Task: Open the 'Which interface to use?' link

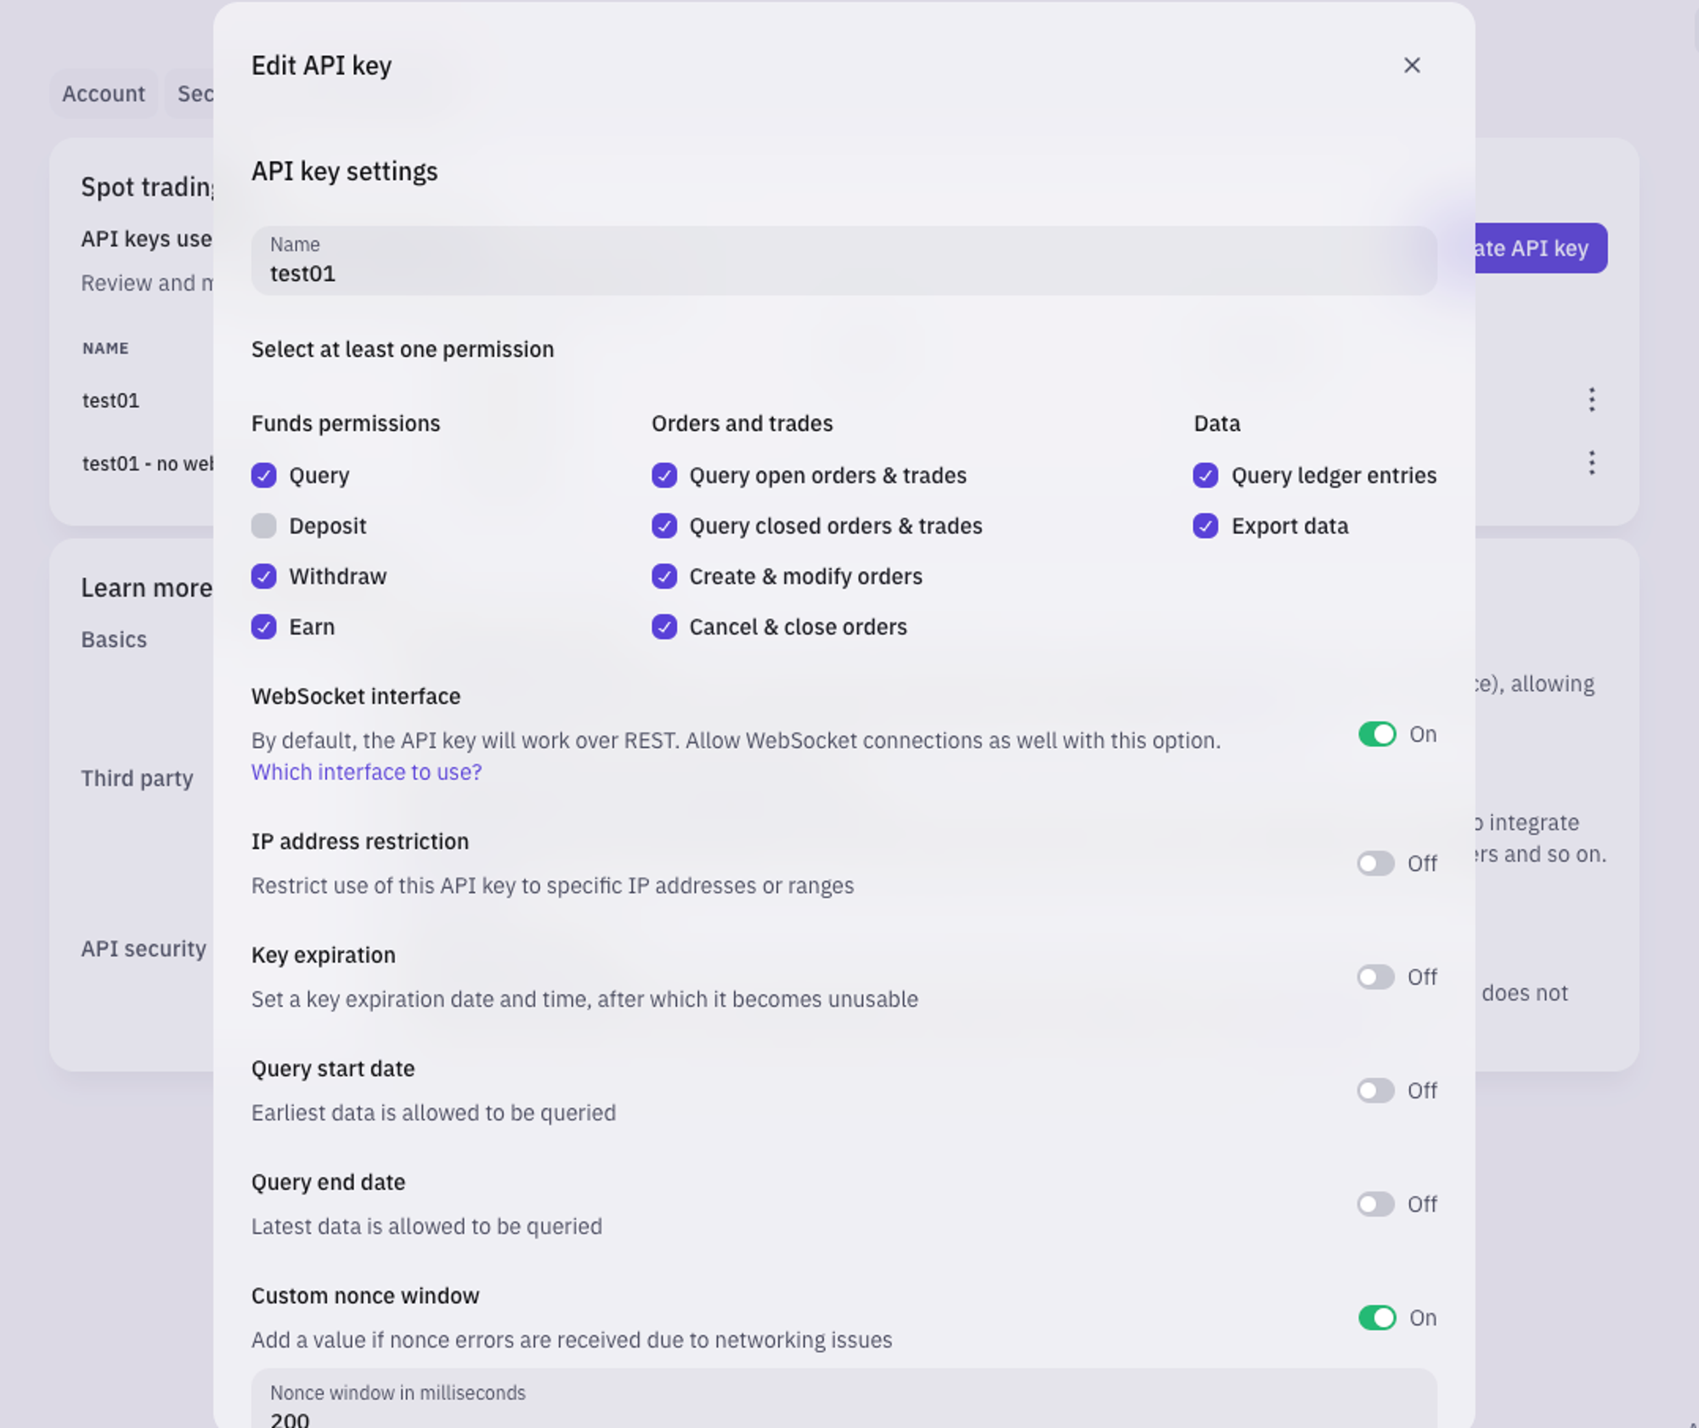Action: click(x=366, y=772)
